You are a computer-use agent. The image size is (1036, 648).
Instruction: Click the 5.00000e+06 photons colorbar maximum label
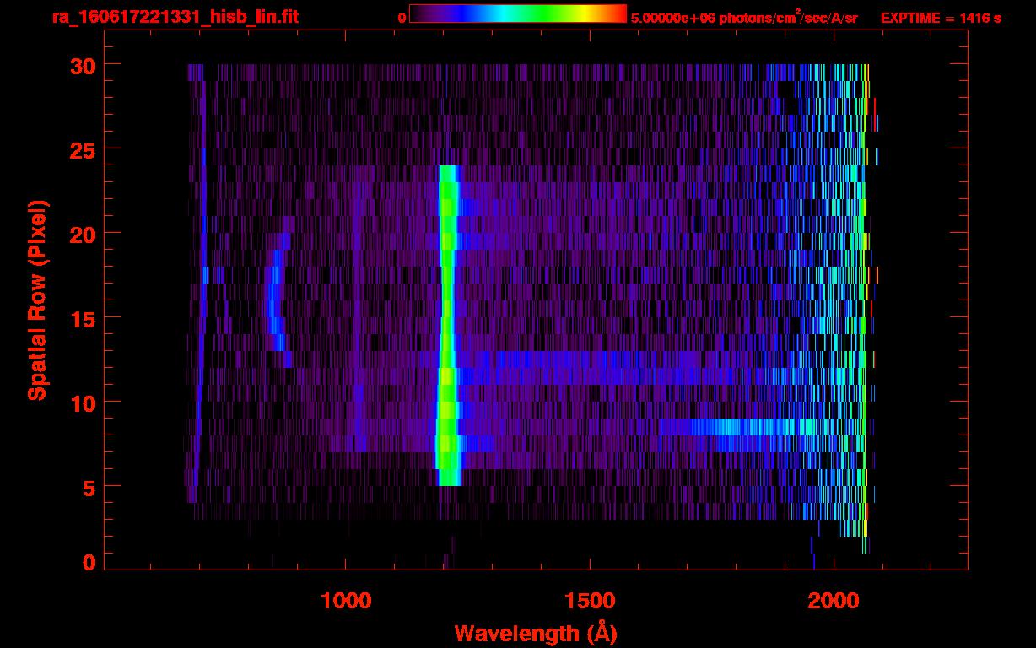[x=744, y=18]
